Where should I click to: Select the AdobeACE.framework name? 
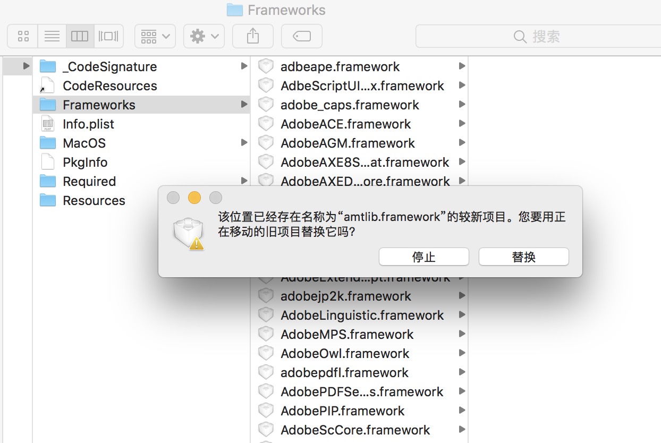pos(346,124)
